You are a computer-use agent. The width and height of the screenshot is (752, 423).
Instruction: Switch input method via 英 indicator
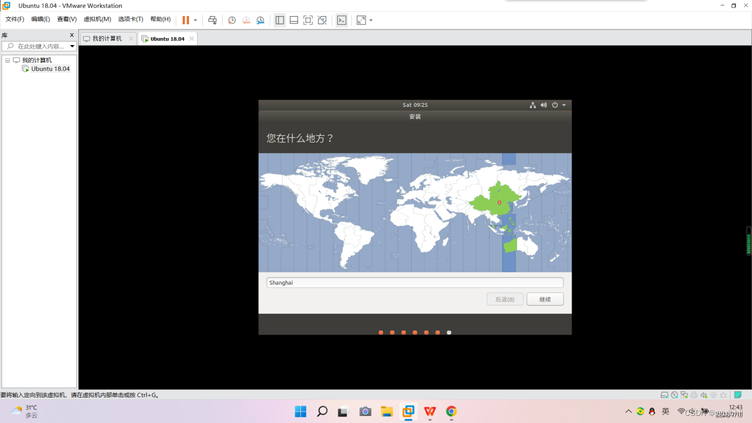point(665,411)
